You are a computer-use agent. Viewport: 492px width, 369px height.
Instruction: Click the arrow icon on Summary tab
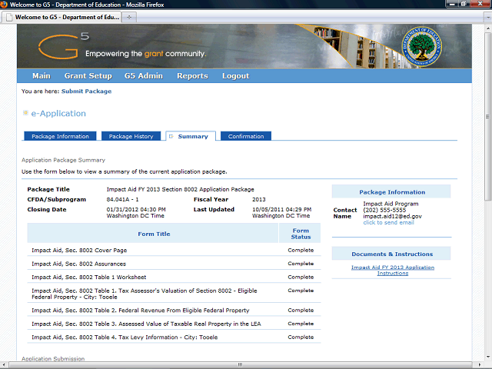point(171,136)
